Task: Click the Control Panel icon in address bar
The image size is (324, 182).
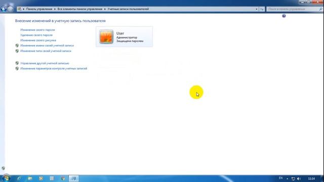Action: (19, 9)
